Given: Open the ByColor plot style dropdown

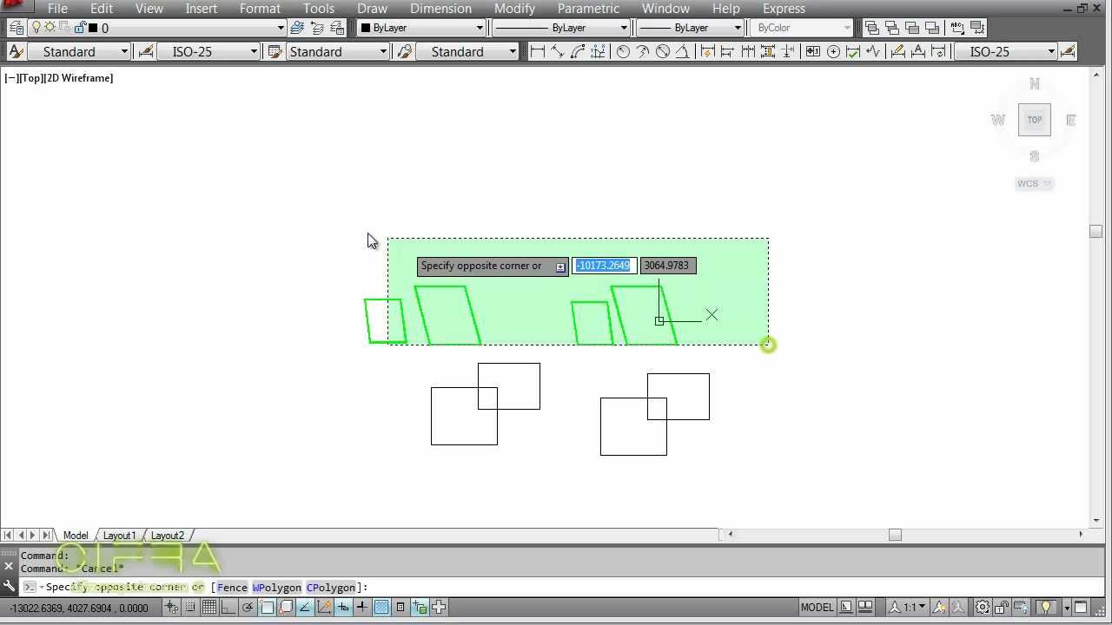Looking at the screenshot, I should point(802,28).
